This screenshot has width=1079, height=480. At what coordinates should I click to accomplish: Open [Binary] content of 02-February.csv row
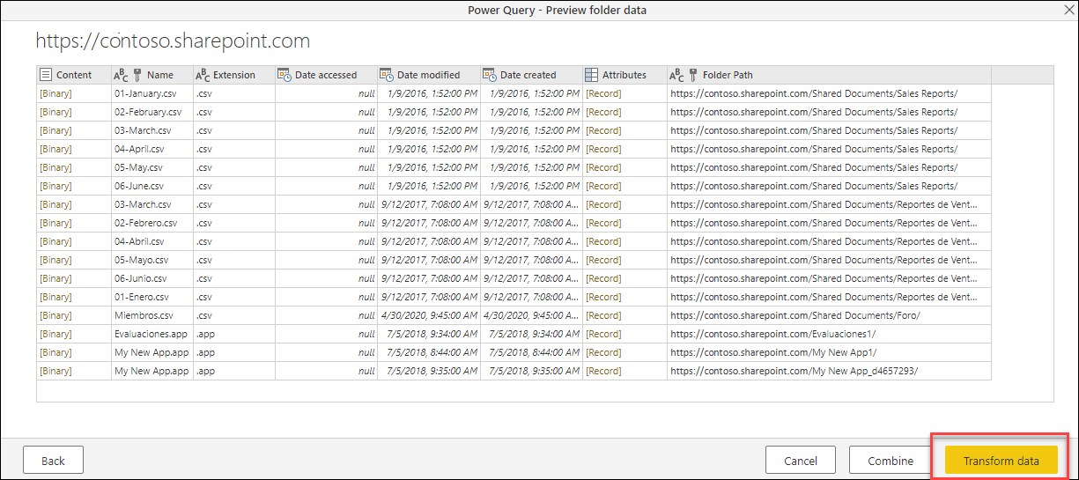click(x=55, y=112)
